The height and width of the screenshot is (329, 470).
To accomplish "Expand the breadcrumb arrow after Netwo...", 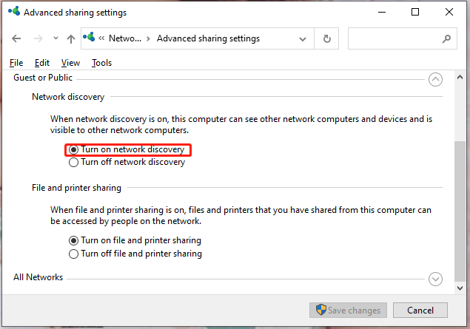I will tap(148, 39).
